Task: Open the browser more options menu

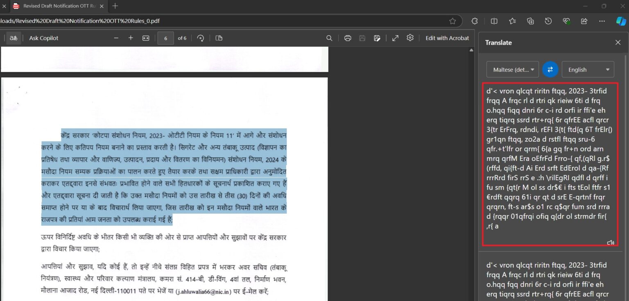Action: coord(602,21)
